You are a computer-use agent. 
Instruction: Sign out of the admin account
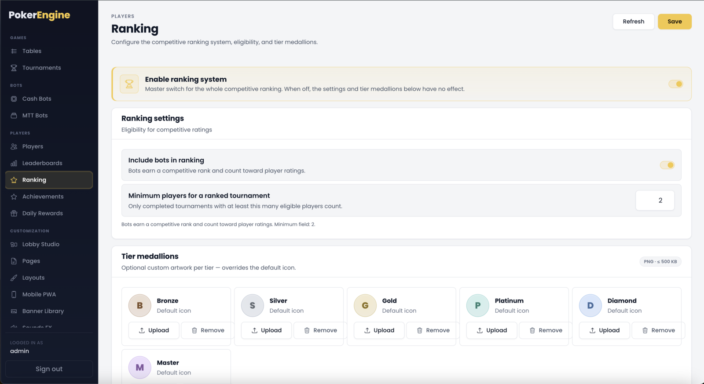(49, 369)
